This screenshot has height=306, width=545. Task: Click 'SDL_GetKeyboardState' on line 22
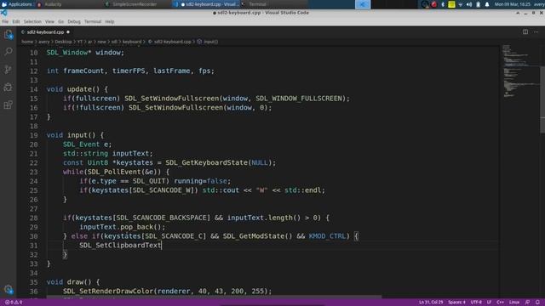point(206,162)
